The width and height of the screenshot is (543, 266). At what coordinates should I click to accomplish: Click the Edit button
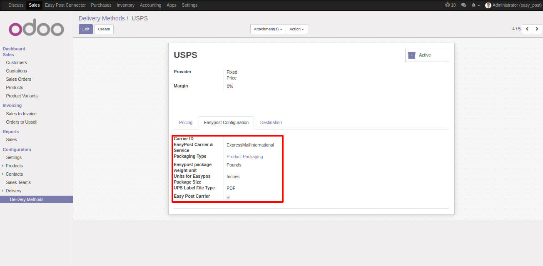(86, 29)
